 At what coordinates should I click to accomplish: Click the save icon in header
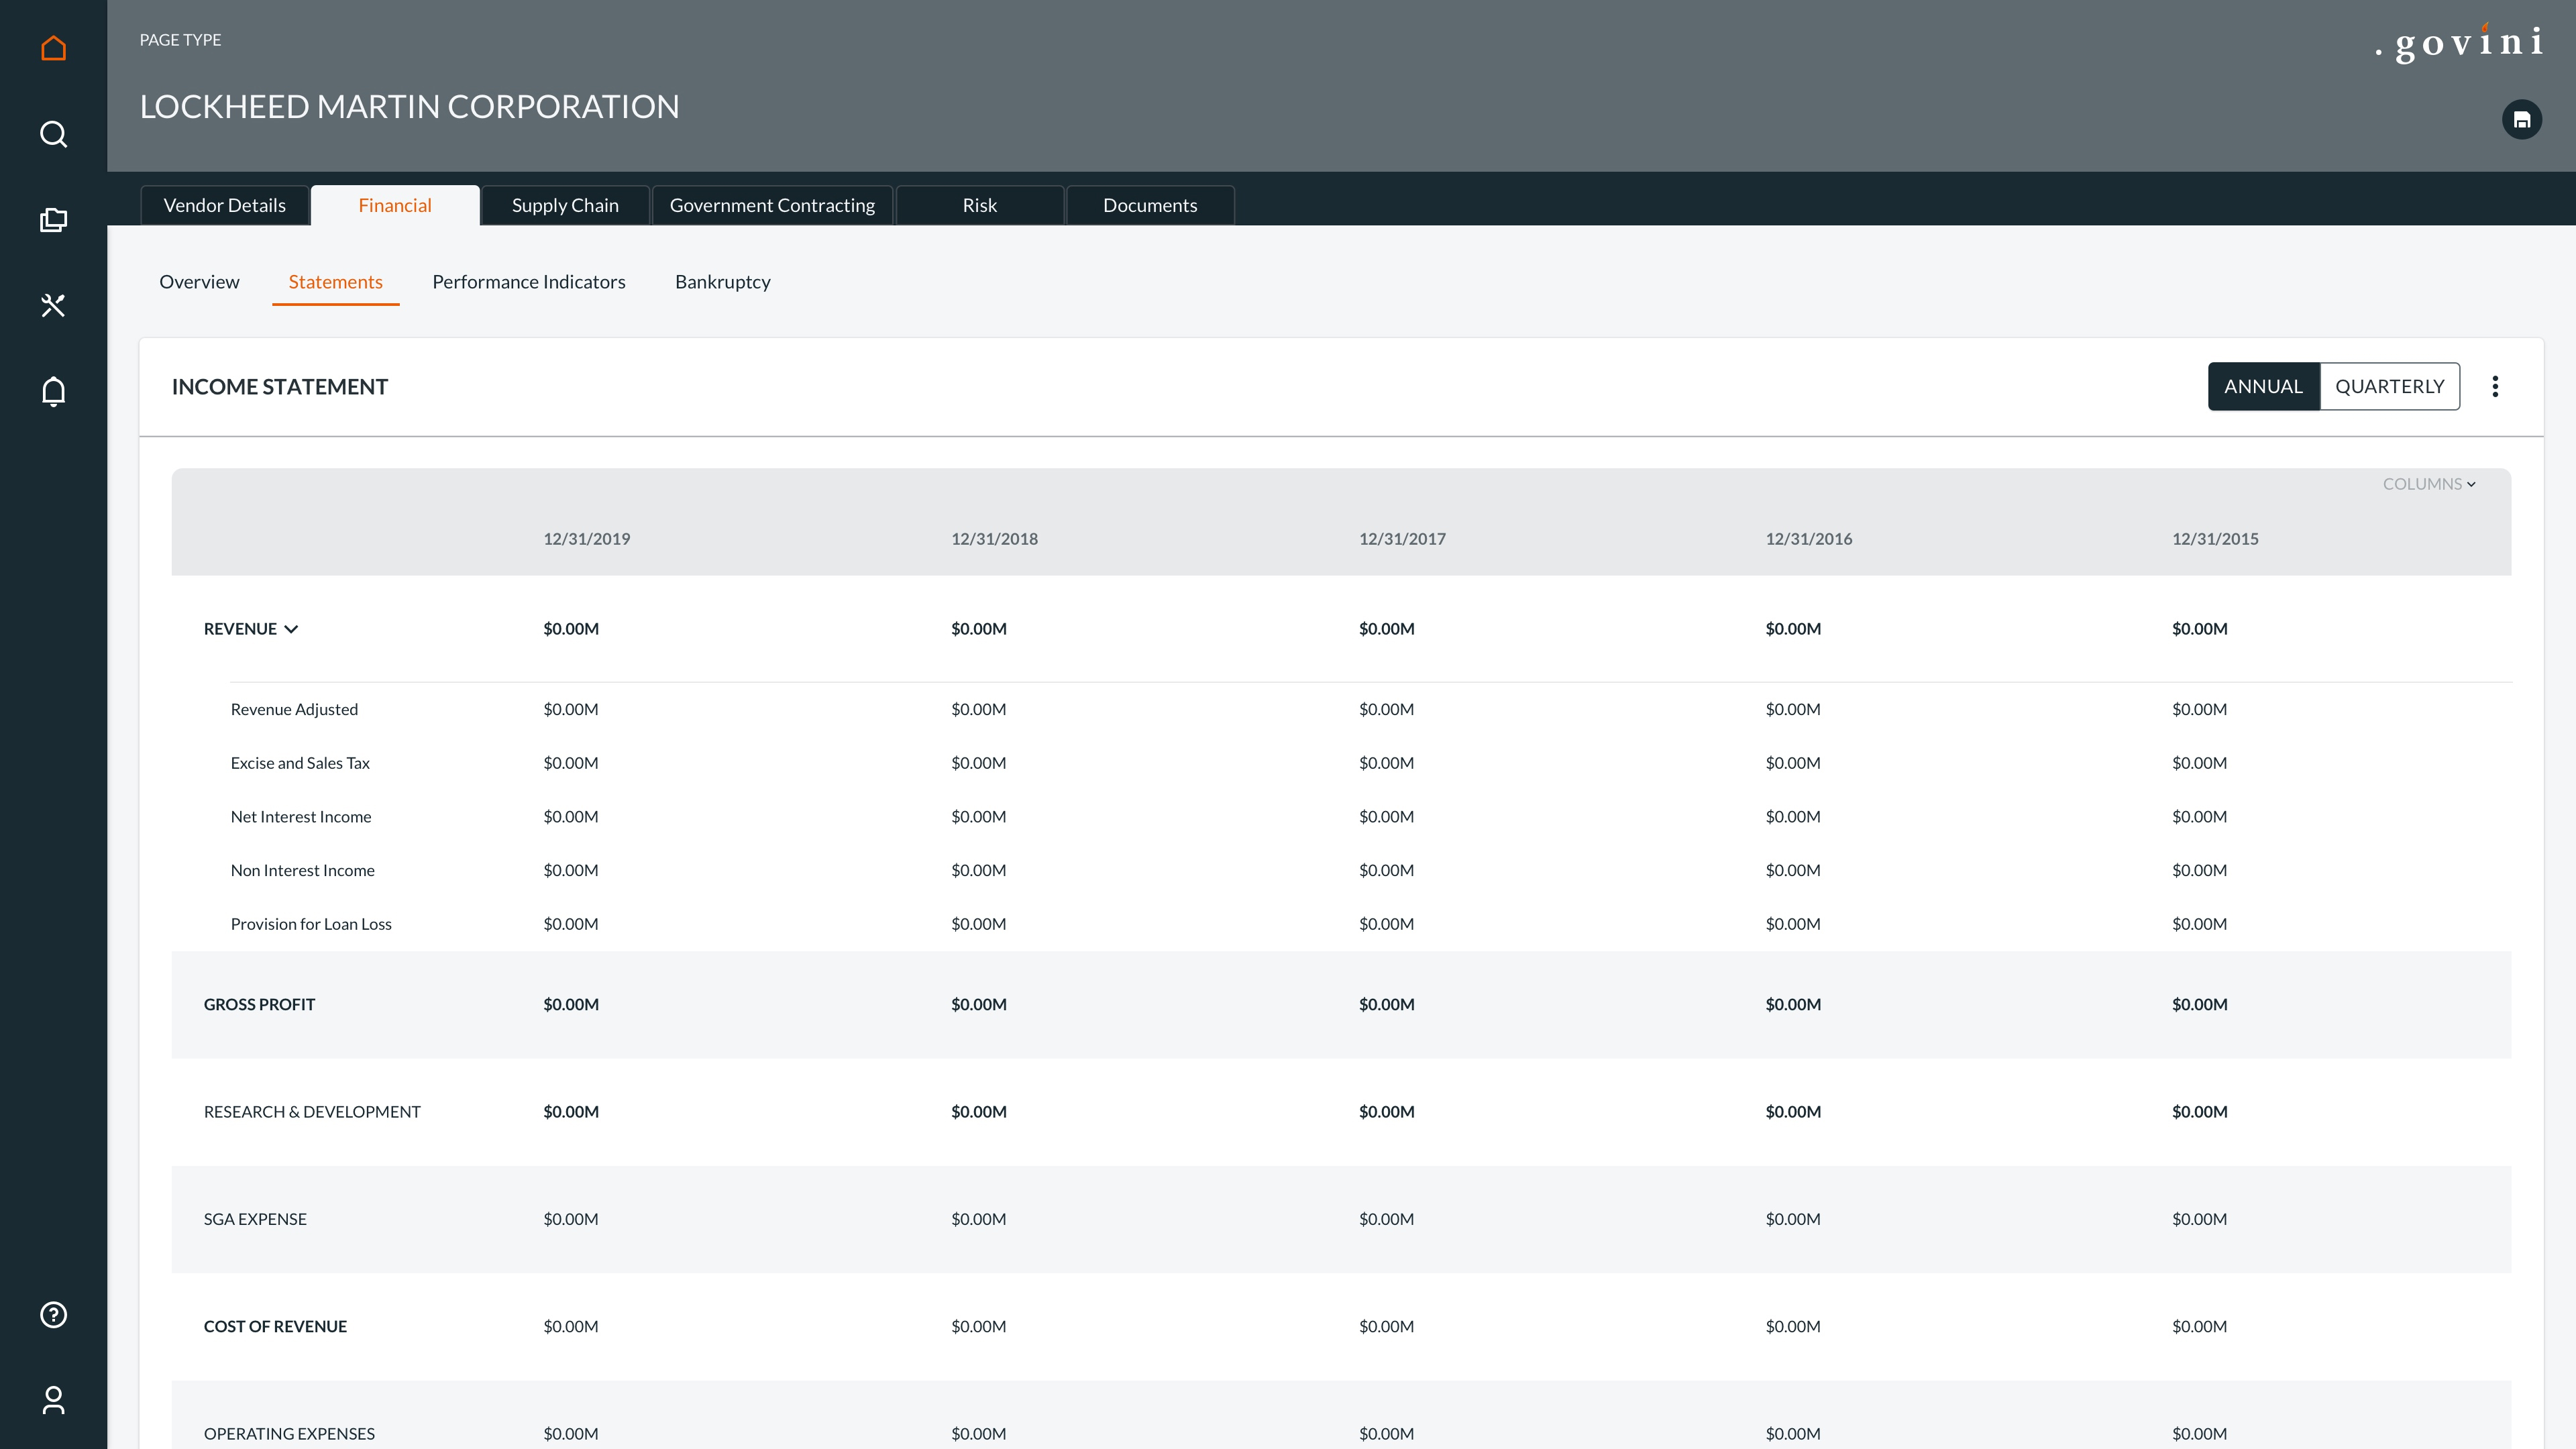click(x=2521, y=120)
